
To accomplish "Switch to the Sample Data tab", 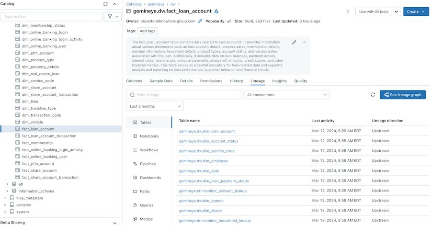I will click(x=161, y=81).
